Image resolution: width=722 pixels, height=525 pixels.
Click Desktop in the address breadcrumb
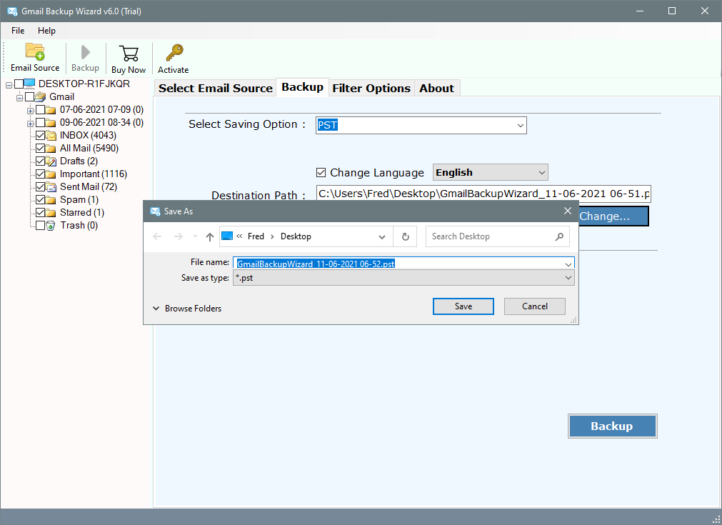coord(296,236)
